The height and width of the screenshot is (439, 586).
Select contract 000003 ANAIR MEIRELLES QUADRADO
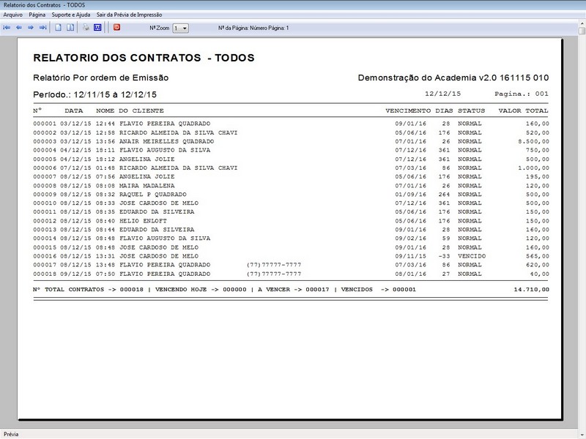pos(291,141)
